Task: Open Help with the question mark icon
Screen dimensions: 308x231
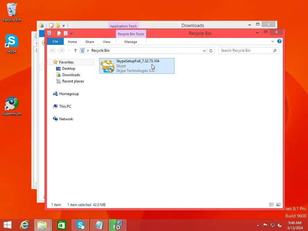Action: 279,41
